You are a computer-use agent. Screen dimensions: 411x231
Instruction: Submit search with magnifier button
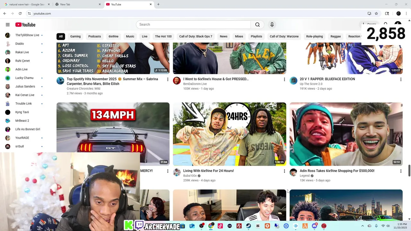tap(258, 25)
